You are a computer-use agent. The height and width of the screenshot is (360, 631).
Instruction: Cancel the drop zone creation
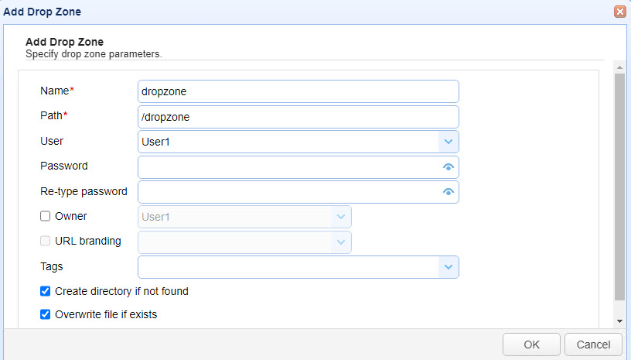(x=593, y=344)
